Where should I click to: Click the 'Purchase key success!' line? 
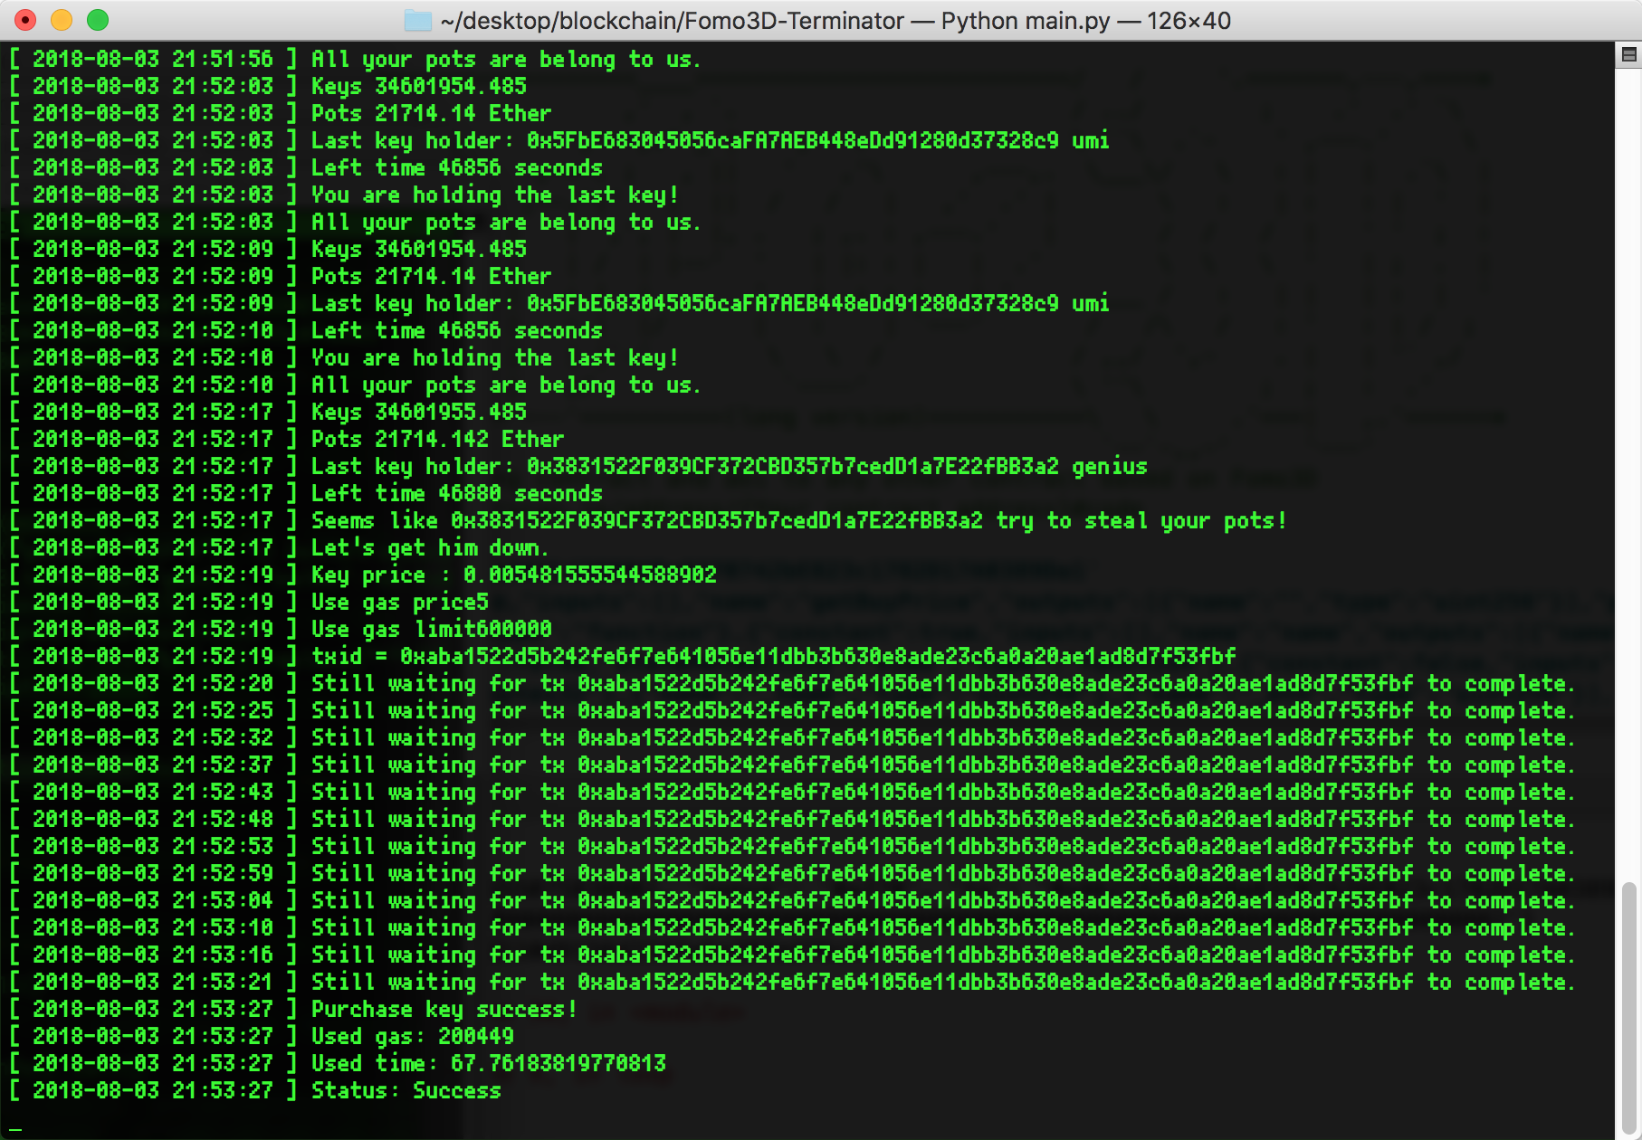[293, 1009]
